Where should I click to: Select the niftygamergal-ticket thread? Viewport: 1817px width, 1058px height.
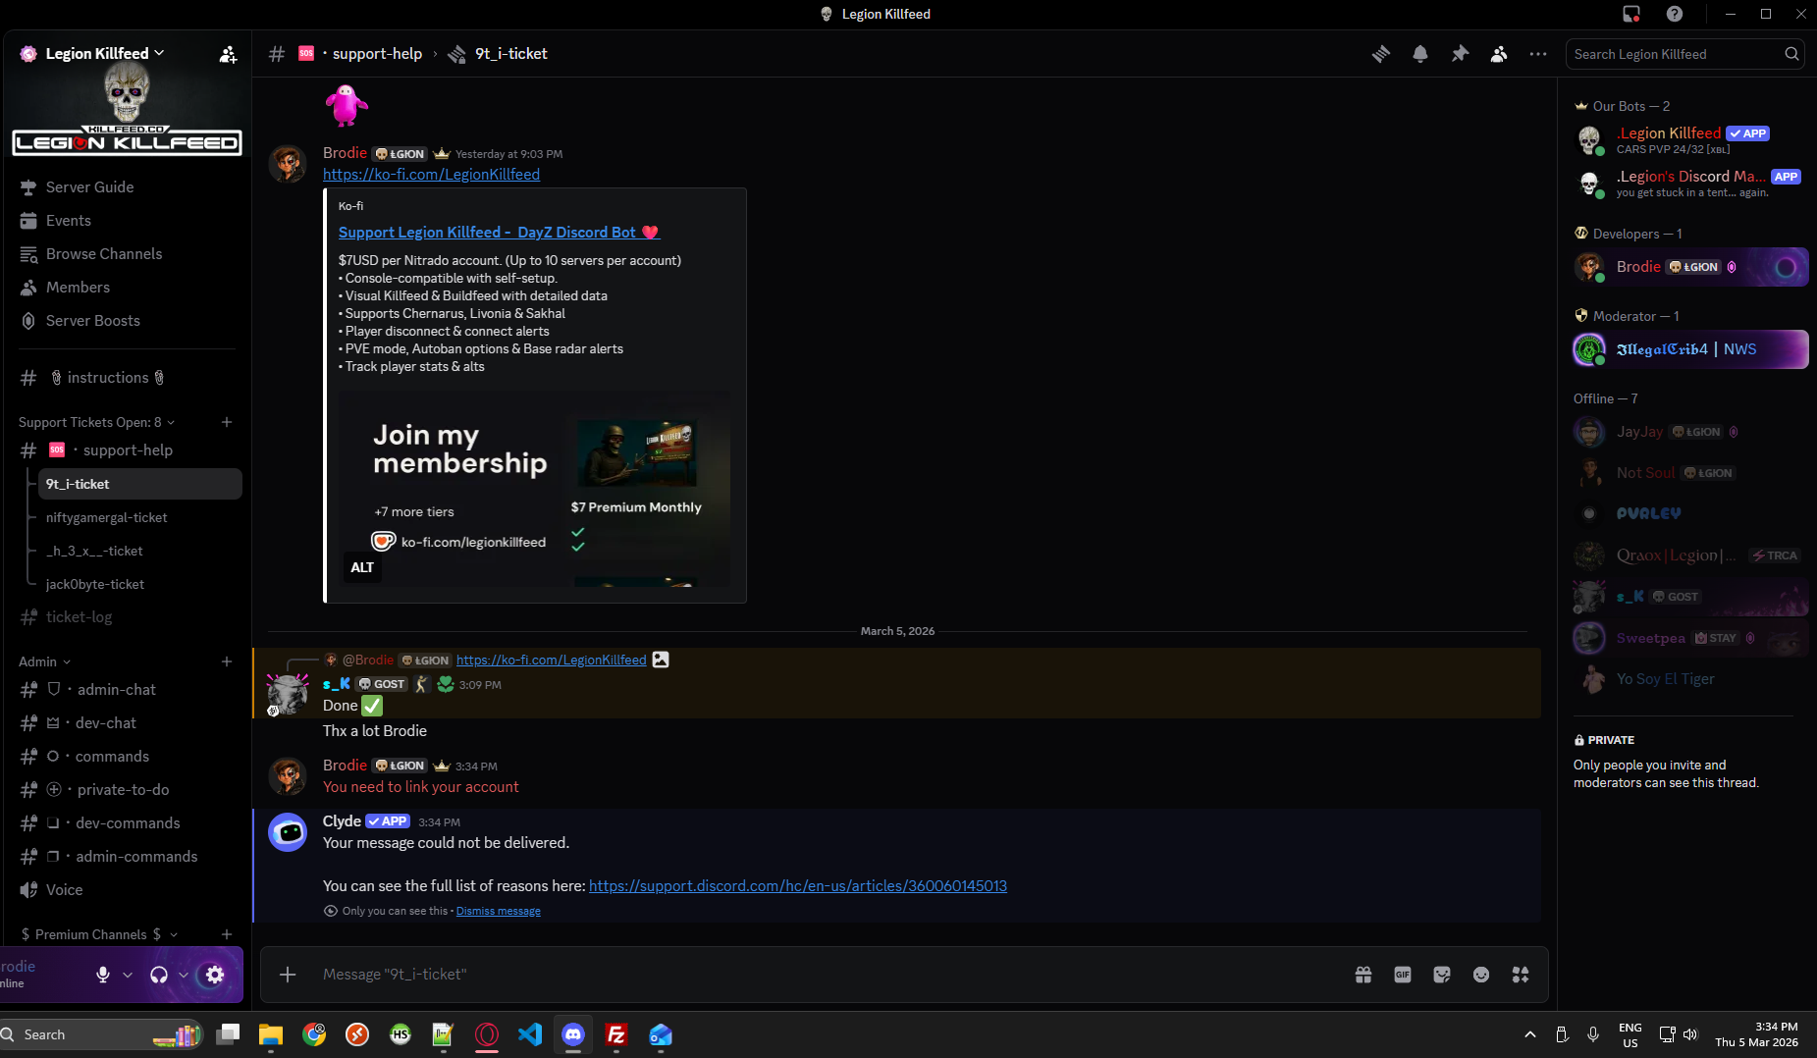139,517
